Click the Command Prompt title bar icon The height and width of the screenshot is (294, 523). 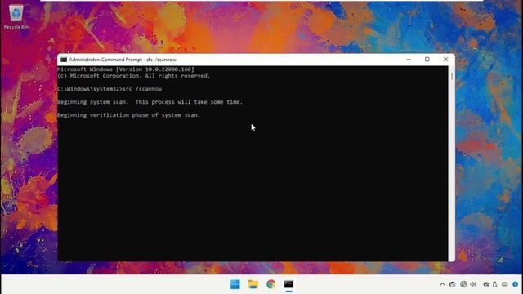64,60
